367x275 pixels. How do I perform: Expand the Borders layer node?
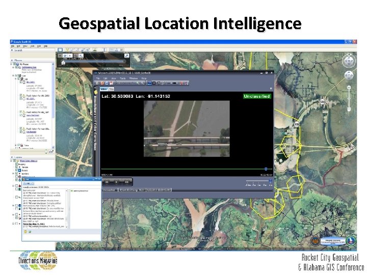tap(13, 173)
